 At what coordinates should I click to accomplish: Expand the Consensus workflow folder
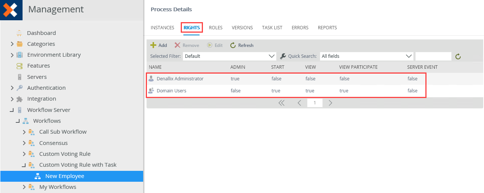[x=24, y=143]
